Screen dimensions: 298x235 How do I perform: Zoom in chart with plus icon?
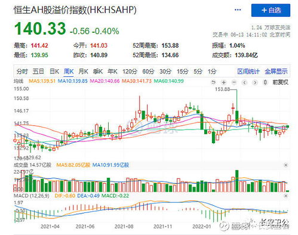[x=224, y=82]
